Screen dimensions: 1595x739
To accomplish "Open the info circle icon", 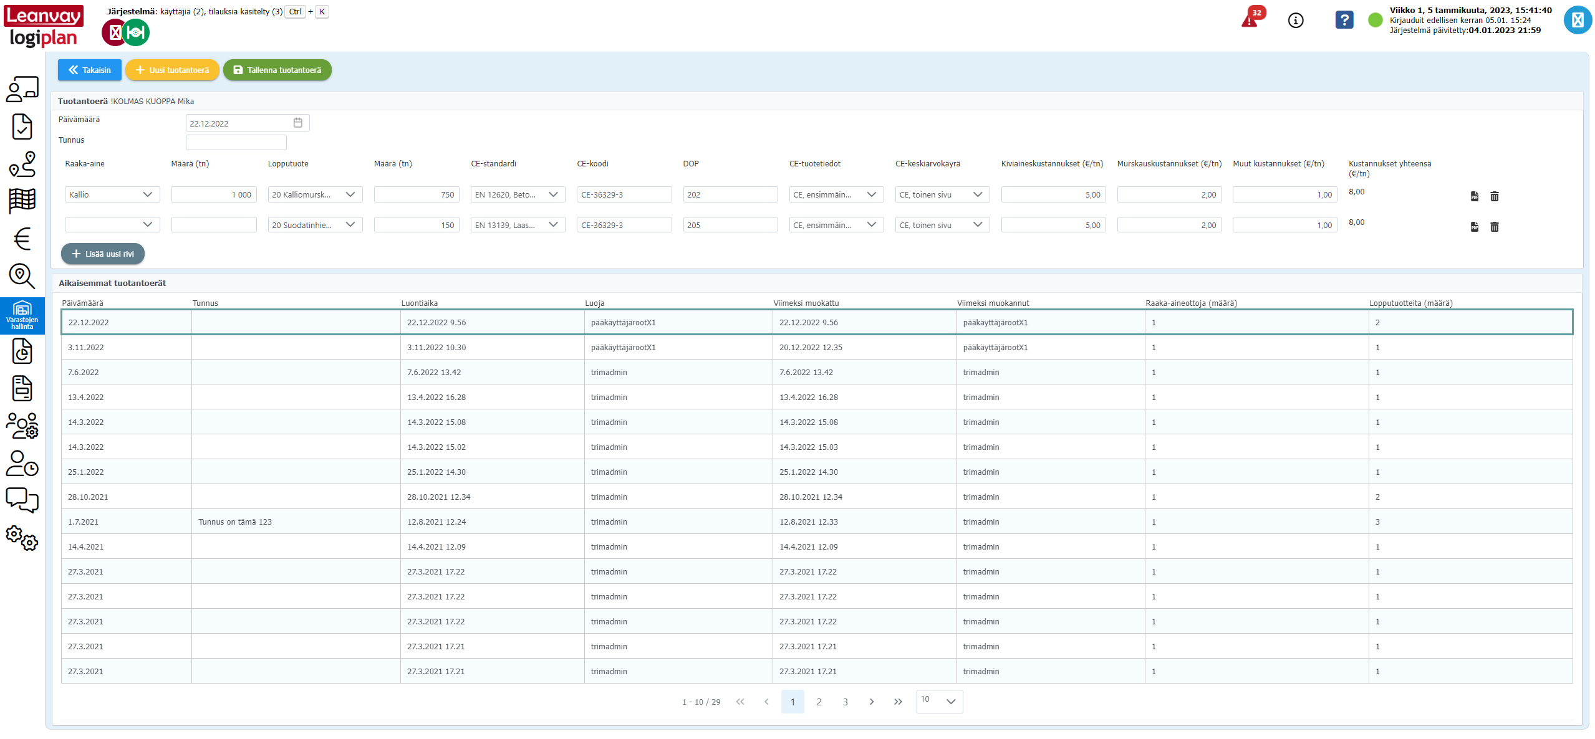I will tap(1296, 21).
